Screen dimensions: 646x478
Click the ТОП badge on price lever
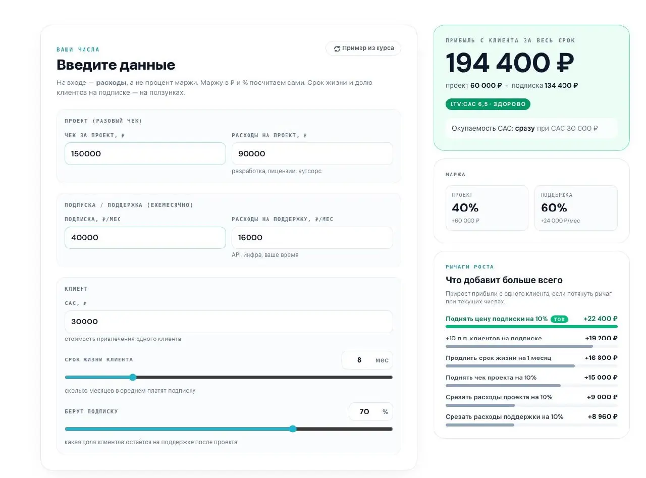tap(559, 319)
